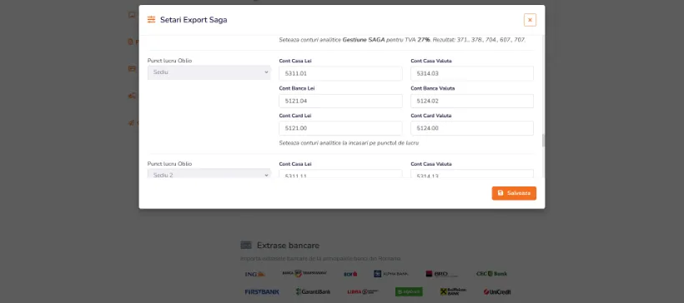Viewport: 684px width, 303px height.
Task: Select the ING bank logo
Action: pos(255,274)
